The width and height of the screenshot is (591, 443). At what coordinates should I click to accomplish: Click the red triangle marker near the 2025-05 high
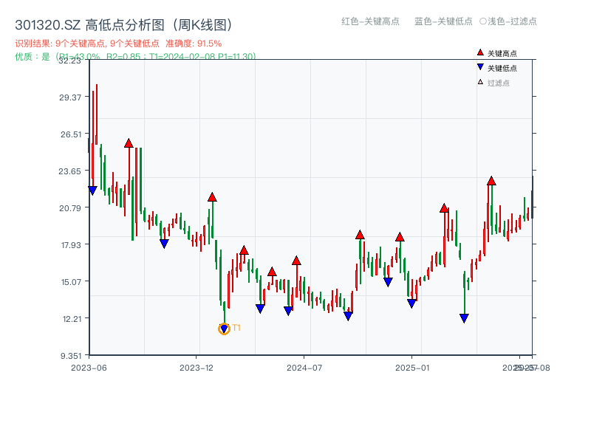[x=491, y=181]
